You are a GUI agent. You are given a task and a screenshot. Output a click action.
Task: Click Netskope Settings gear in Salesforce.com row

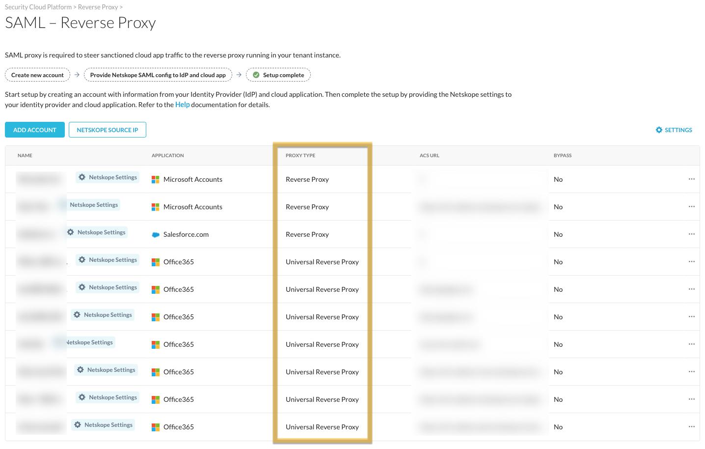71,232
